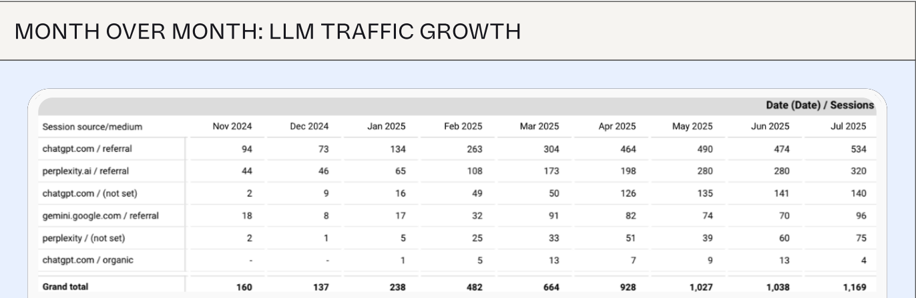Click the 'chatgpt.com / organic' row label

(x=87, y=260)
